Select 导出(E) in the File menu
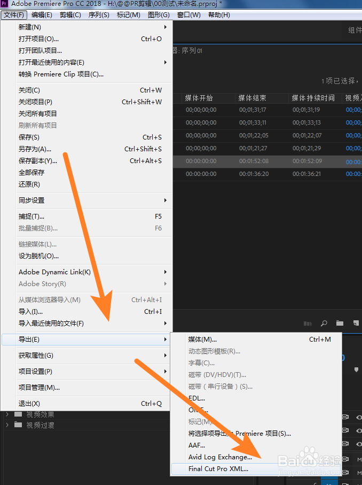The width and height of the screenshot is (362, 485). tap(86, 340)
